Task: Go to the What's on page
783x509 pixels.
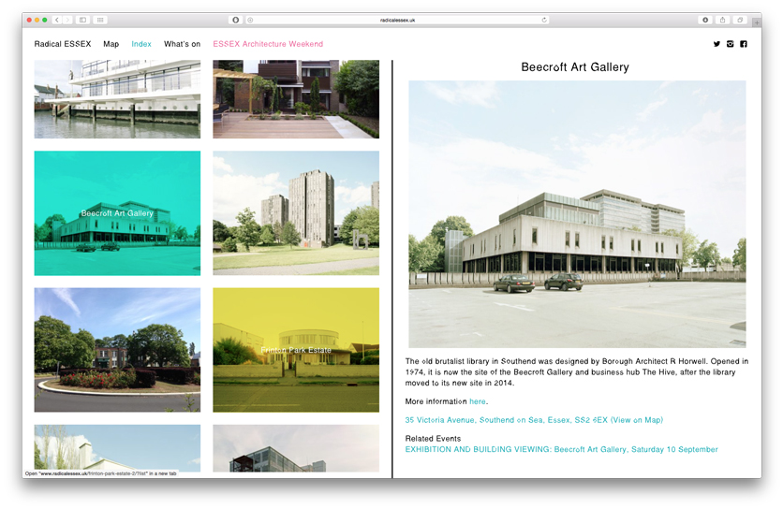Action: (x=182, y=44)
